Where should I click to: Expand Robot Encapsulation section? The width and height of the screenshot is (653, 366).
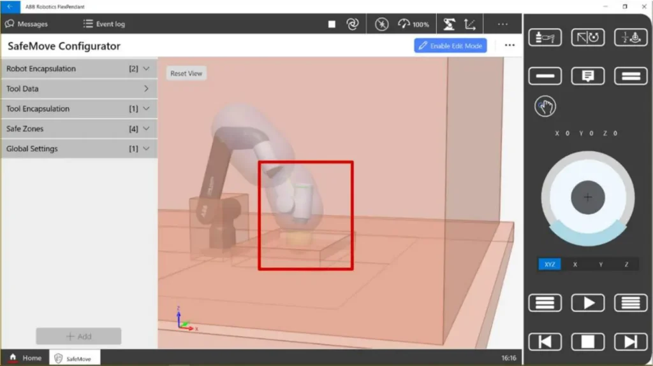pos(79,69)
